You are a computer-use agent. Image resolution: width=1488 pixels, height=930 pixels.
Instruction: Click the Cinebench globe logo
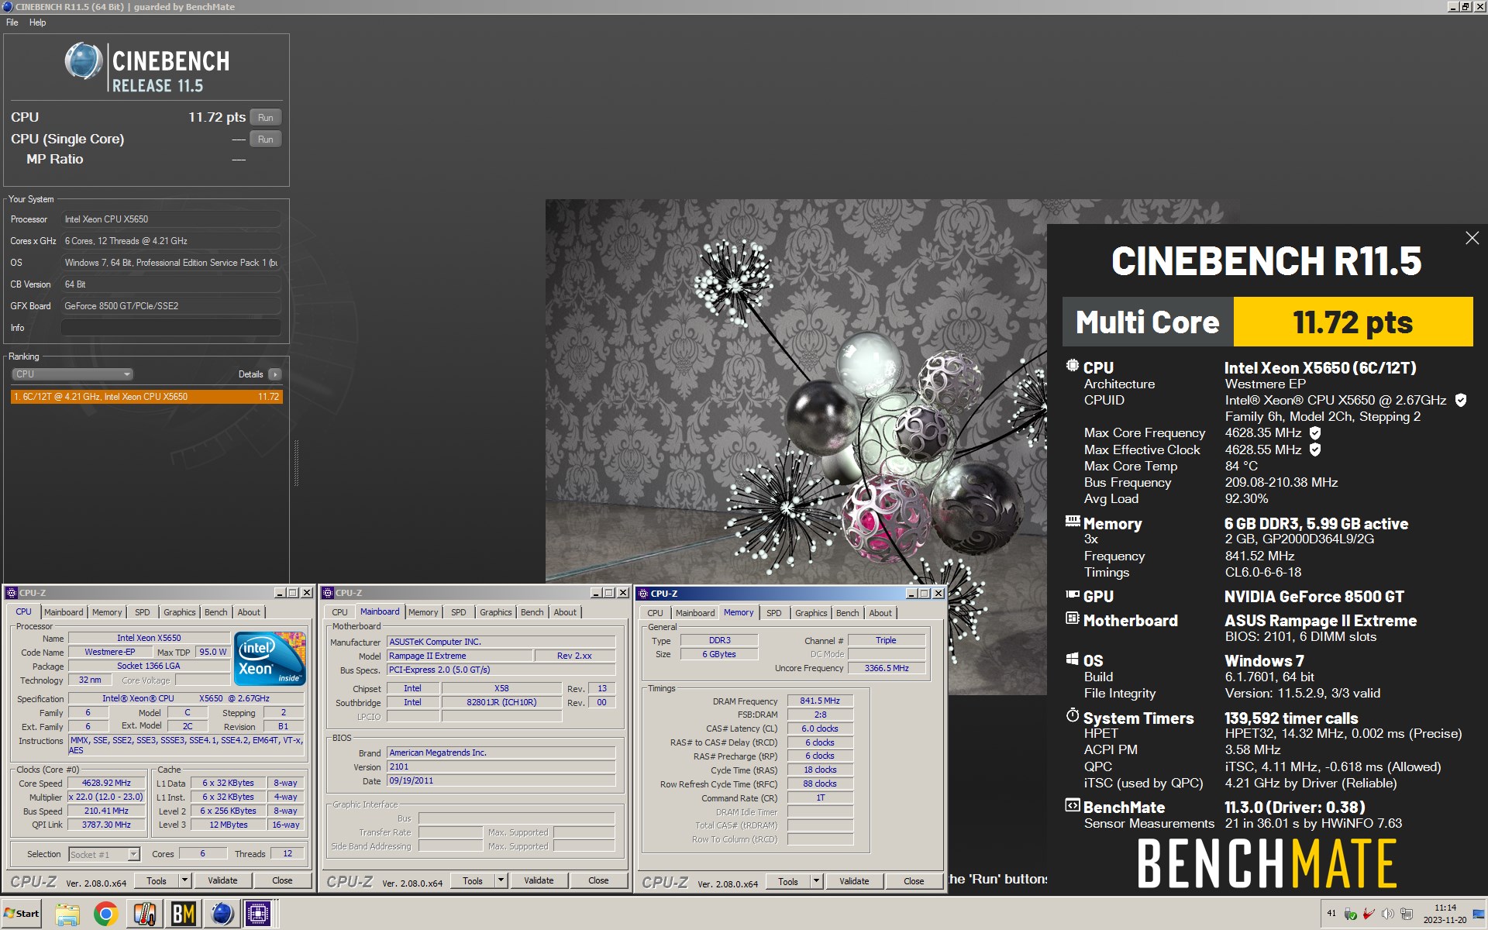pyautogui.click(x=84, y=62)
